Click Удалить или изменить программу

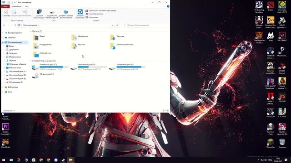point(101,11)
